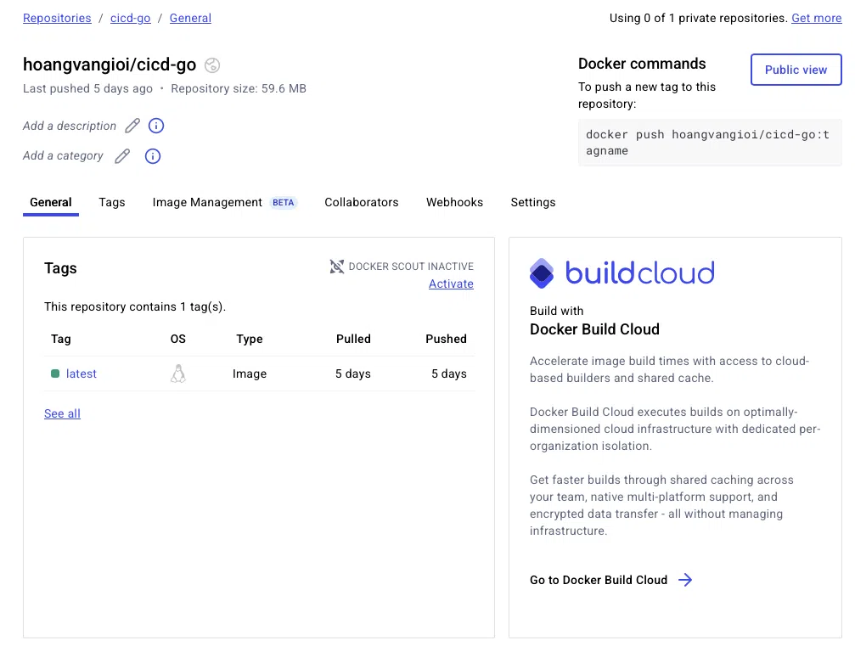This screenshot has height=646, width=855.
Task: Click the Type column header
Action: click(250, 339)
